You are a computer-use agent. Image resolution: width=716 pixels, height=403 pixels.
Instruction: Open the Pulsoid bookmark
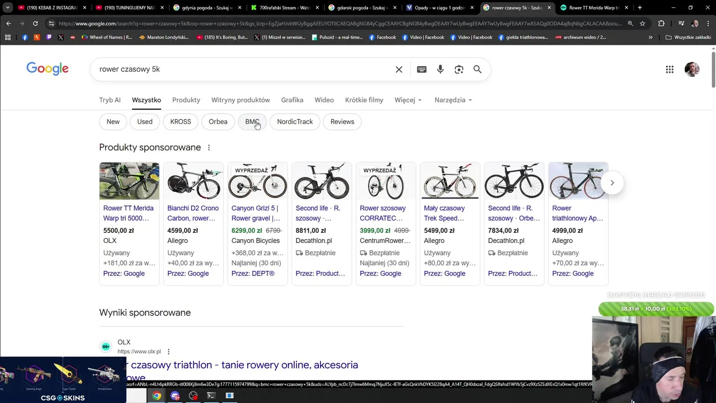tap(337, 38)
